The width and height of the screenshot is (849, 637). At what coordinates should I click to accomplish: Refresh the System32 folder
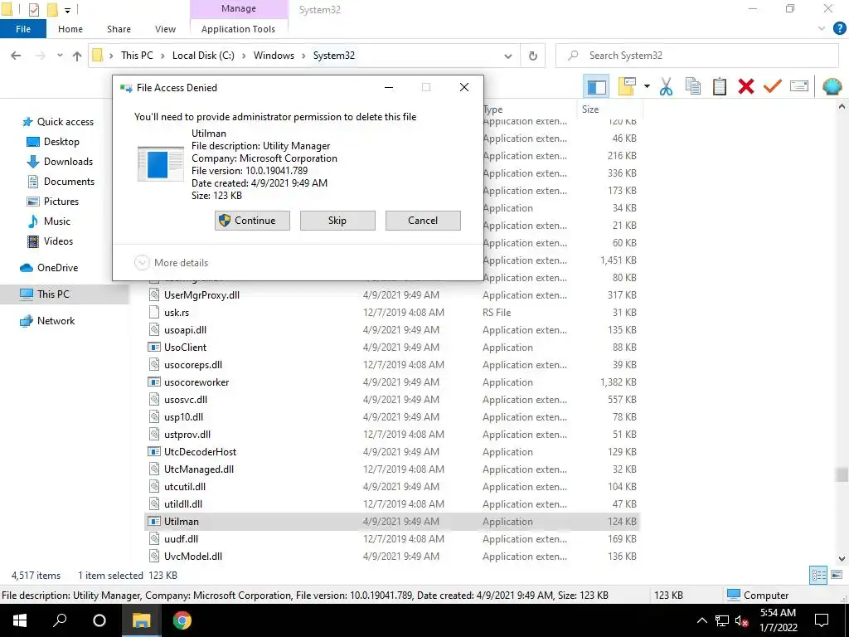[x=533, y=56]
